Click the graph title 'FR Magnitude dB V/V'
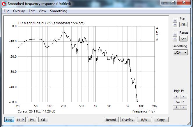 (x=35, y=23)
